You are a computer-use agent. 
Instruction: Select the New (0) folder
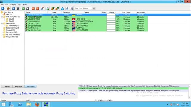point(9,15)
